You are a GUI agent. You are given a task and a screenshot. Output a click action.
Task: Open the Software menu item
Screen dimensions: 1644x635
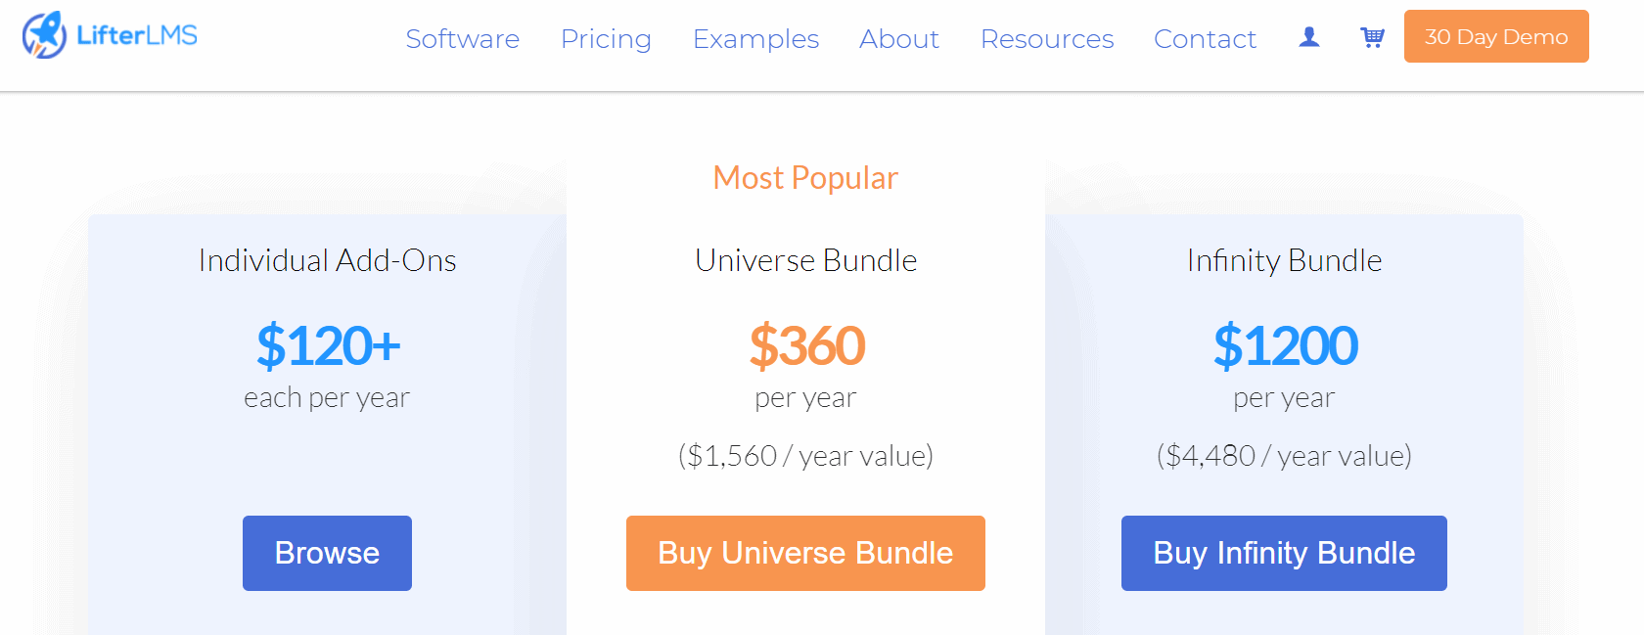point(462,39)
